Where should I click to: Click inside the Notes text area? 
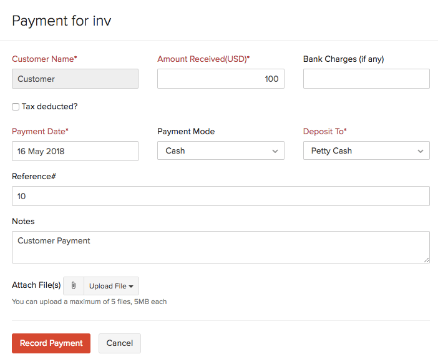coord(221,247)
